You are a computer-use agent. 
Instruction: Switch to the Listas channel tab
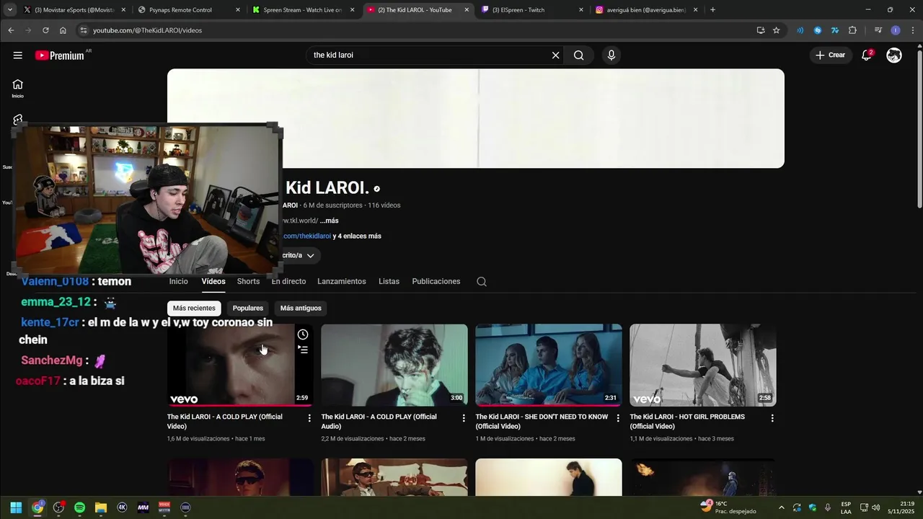[389, 282]
